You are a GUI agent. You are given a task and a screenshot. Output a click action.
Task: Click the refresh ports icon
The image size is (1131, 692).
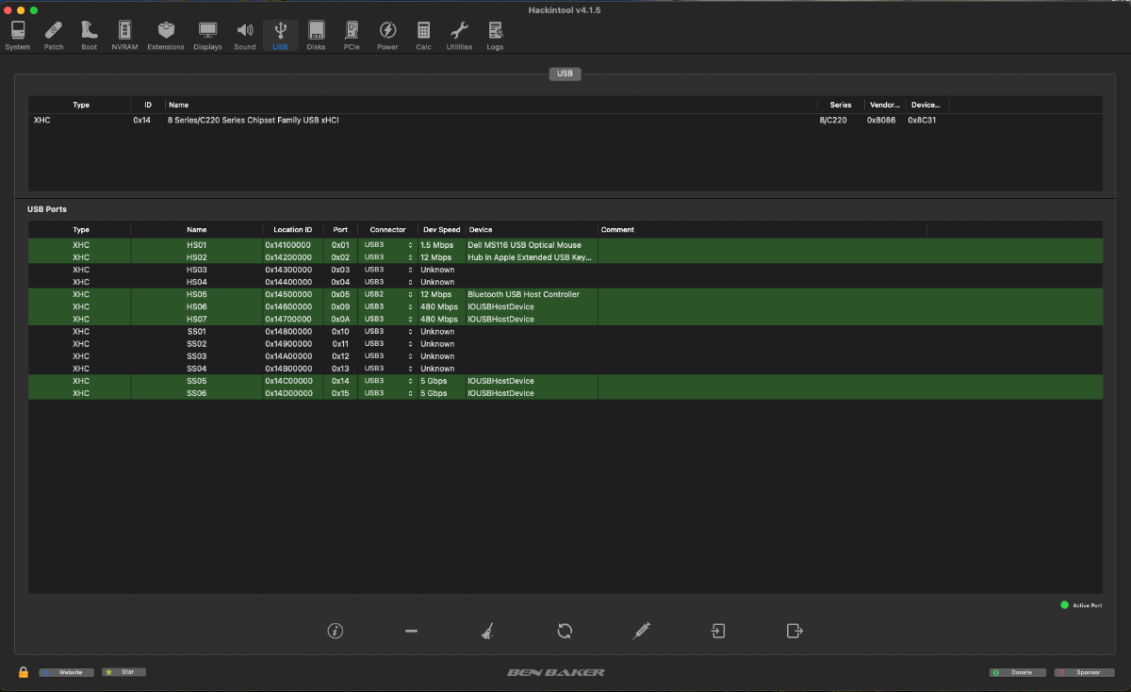[565, 631]
